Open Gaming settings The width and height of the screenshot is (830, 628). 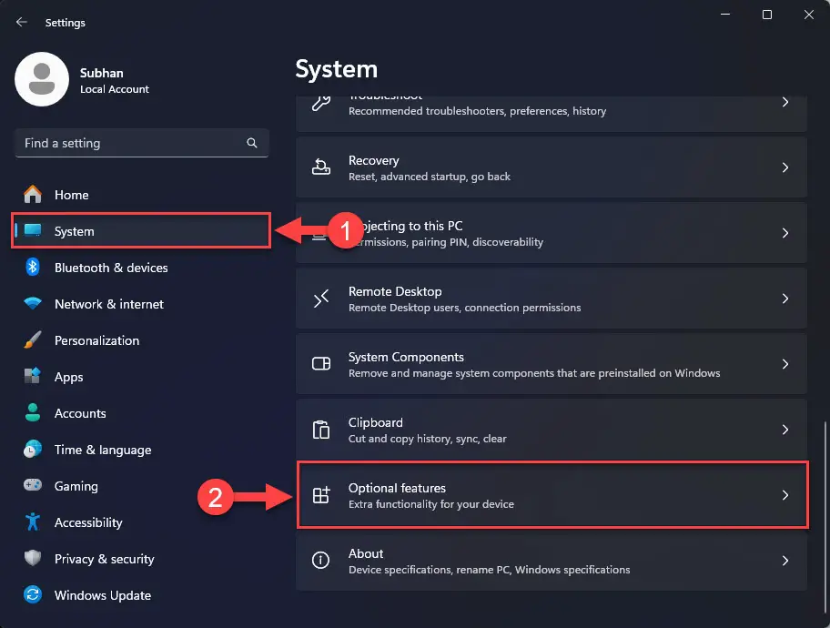[x=141, y=486]
